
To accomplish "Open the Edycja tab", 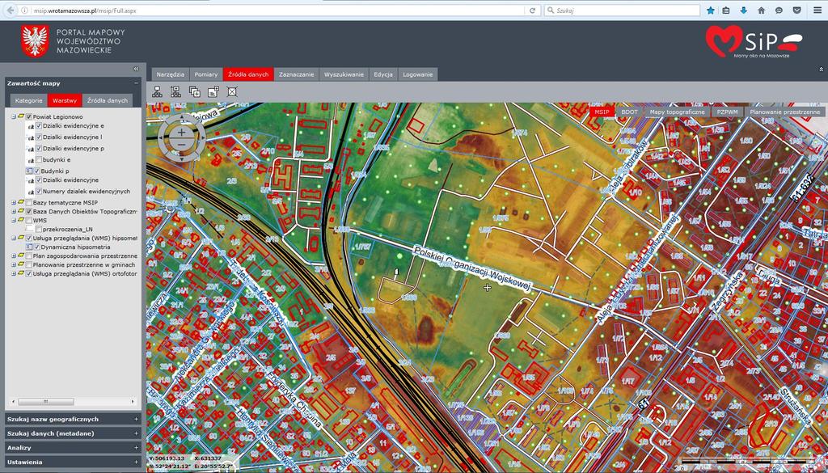I will [382, 74].
